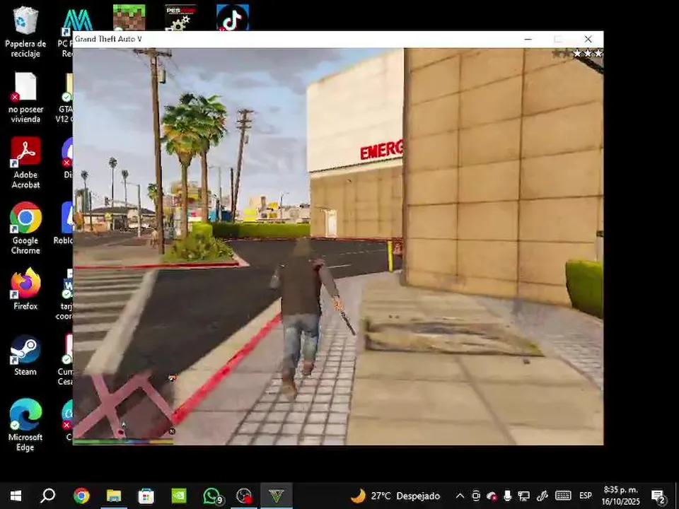Open the Firefox desktop shortcut
The image size is (679, 509).
coord(25,289)
